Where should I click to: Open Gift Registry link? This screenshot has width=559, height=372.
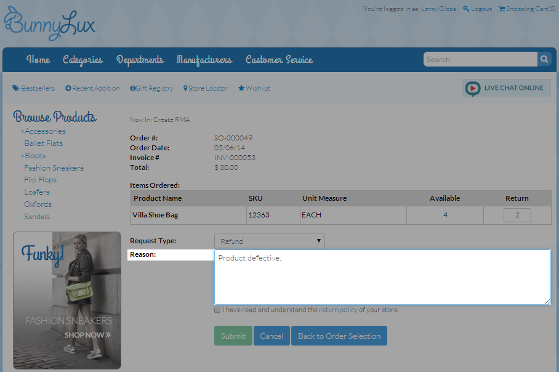point(151,88)
